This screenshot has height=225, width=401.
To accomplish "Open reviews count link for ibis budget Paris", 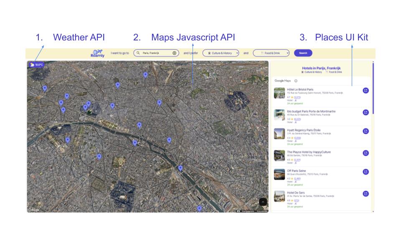I will click(x=297, y=119).
